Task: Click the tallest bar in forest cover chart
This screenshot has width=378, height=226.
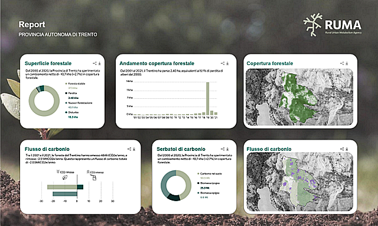Action: click(207, 99)
